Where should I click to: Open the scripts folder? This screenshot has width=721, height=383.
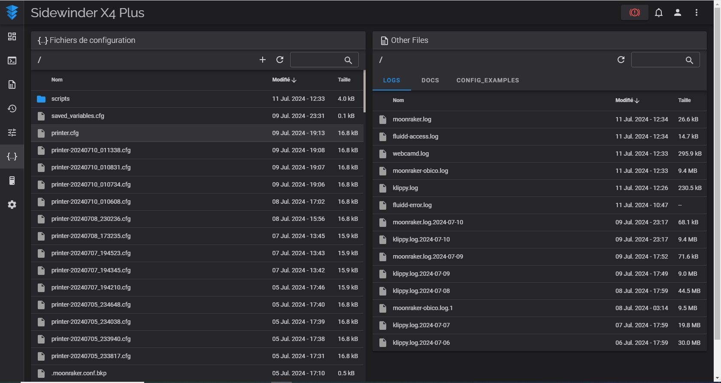(61, 99)
